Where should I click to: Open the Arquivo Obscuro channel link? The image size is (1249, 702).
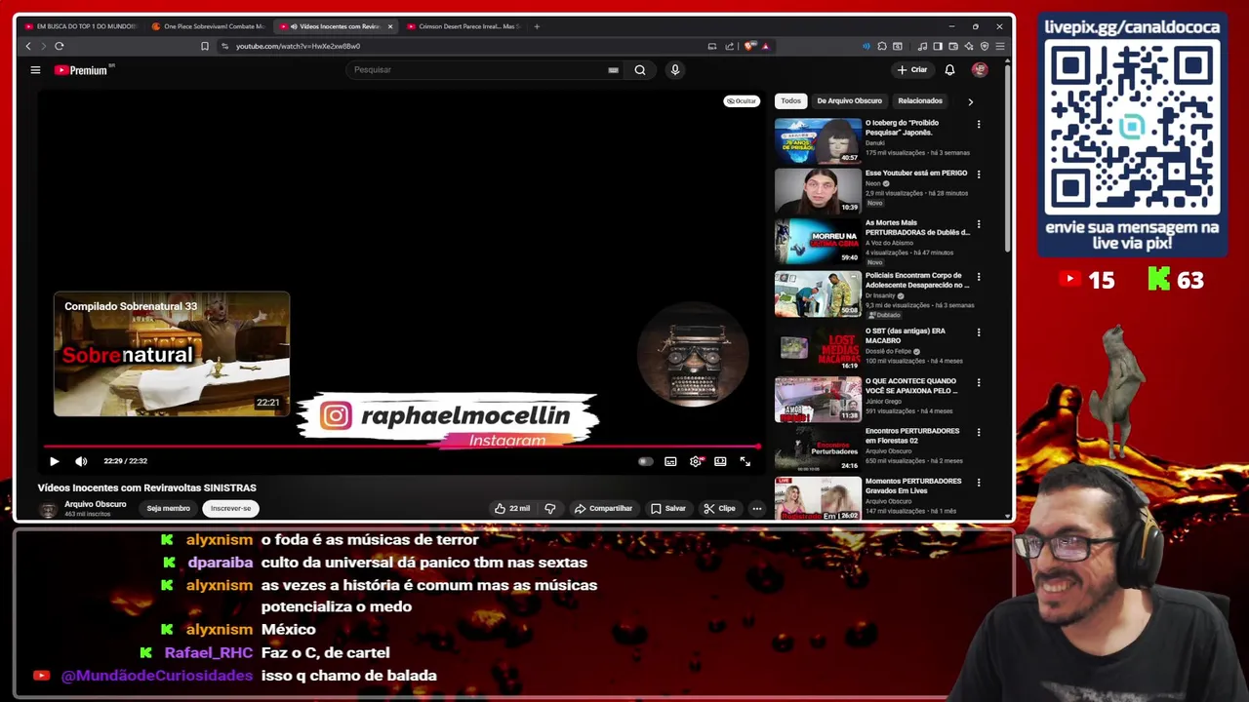[x=96, y=504]
